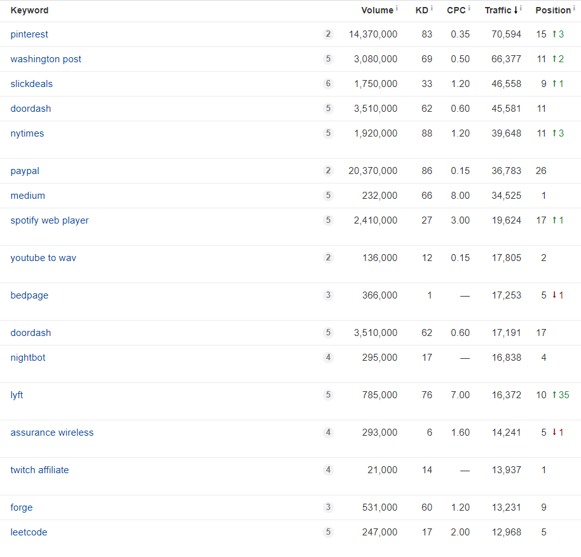The height and width of the screenshot is (557, 581).
Task: Open the youtube to wav keyword link
Action: point(43,258)
